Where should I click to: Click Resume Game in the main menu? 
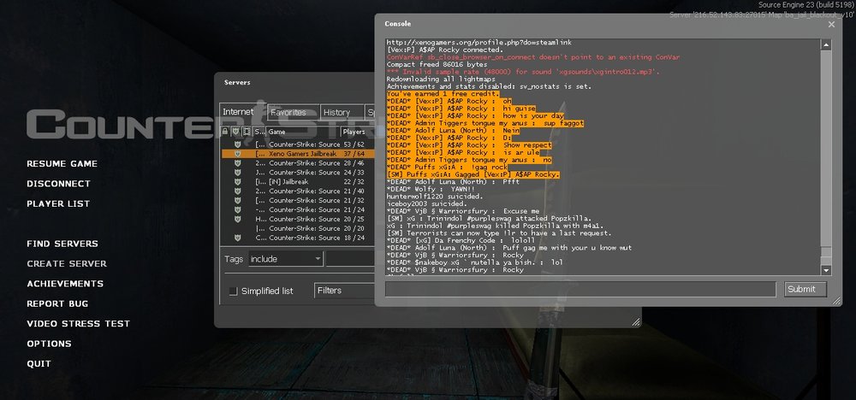[x=62, y=163]
